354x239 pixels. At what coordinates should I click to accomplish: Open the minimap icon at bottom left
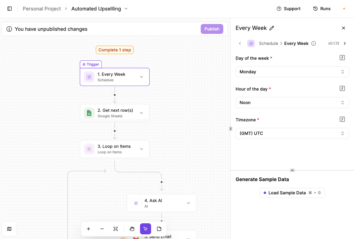click(x=9, y=229)
